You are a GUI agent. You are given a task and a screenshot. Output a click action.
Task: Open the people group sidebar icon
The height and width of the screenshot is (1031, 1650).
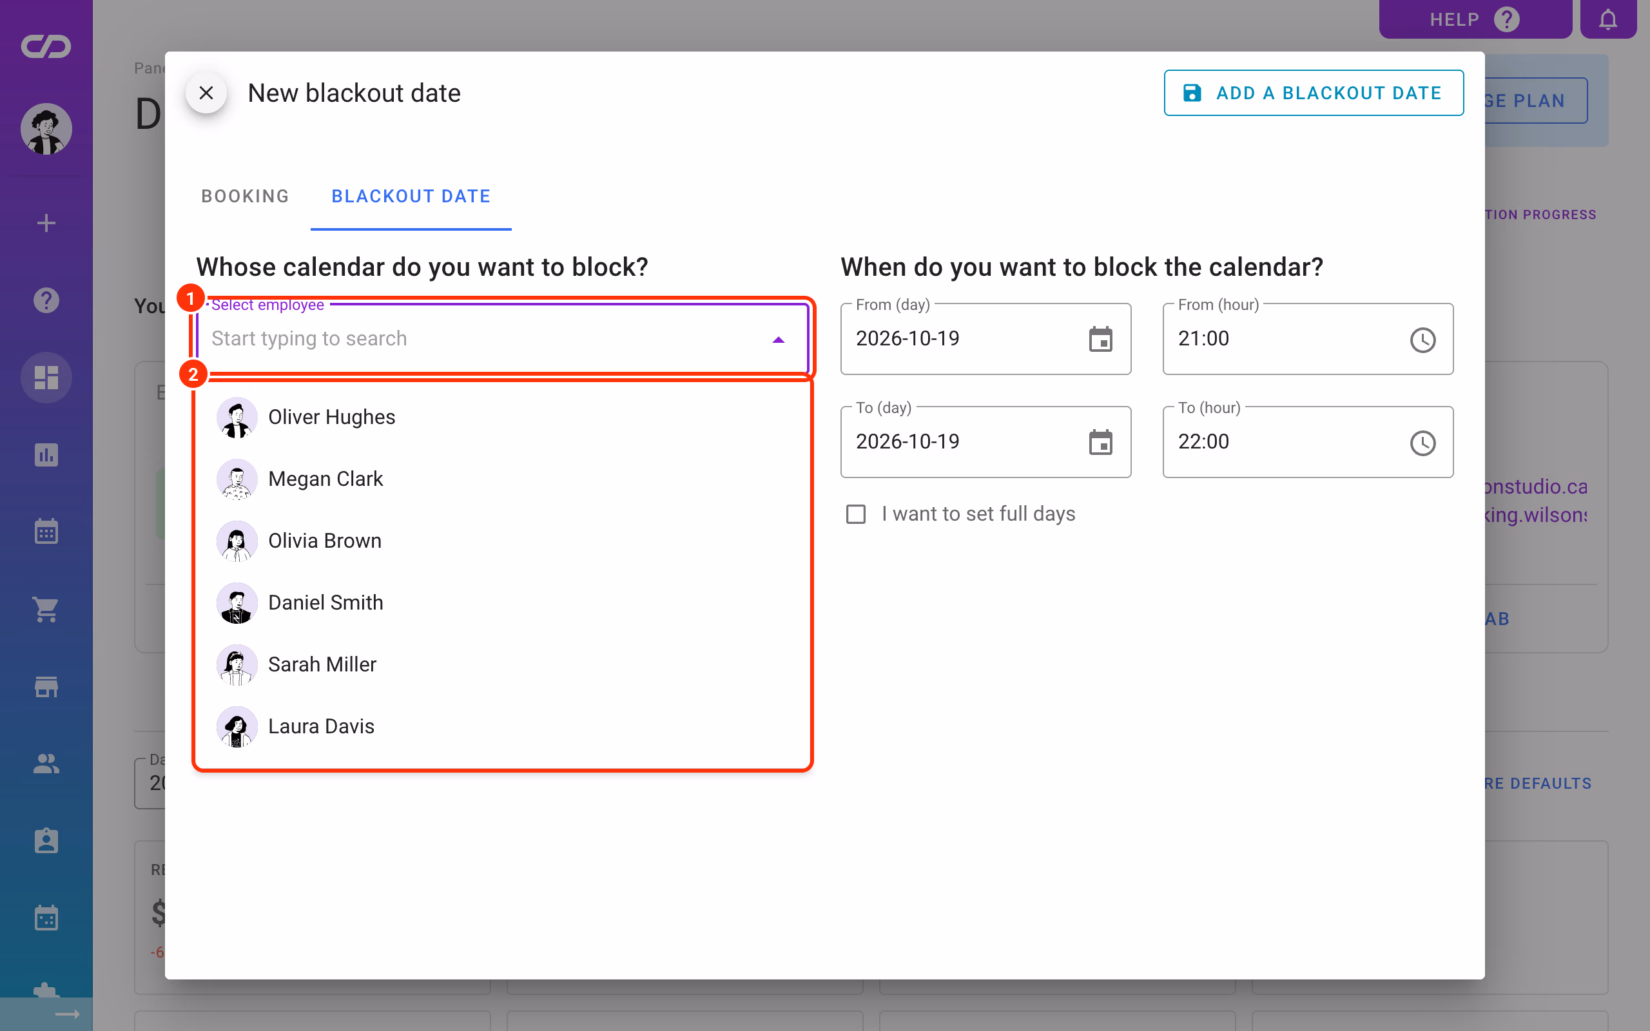(46, 764)
